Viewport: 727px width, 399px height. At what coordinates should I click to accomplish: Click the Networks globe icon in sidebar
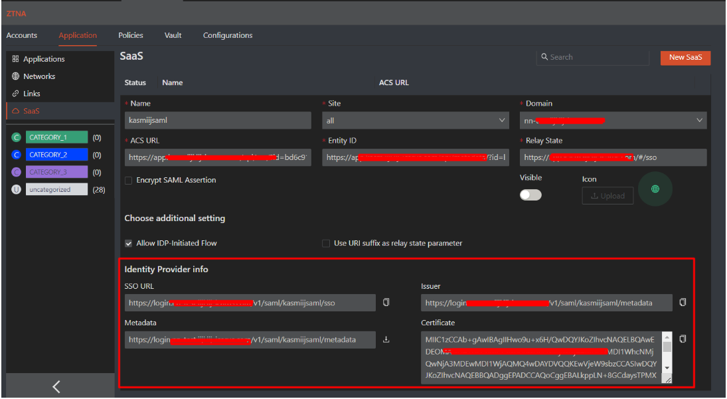click(x=15, y=76)
